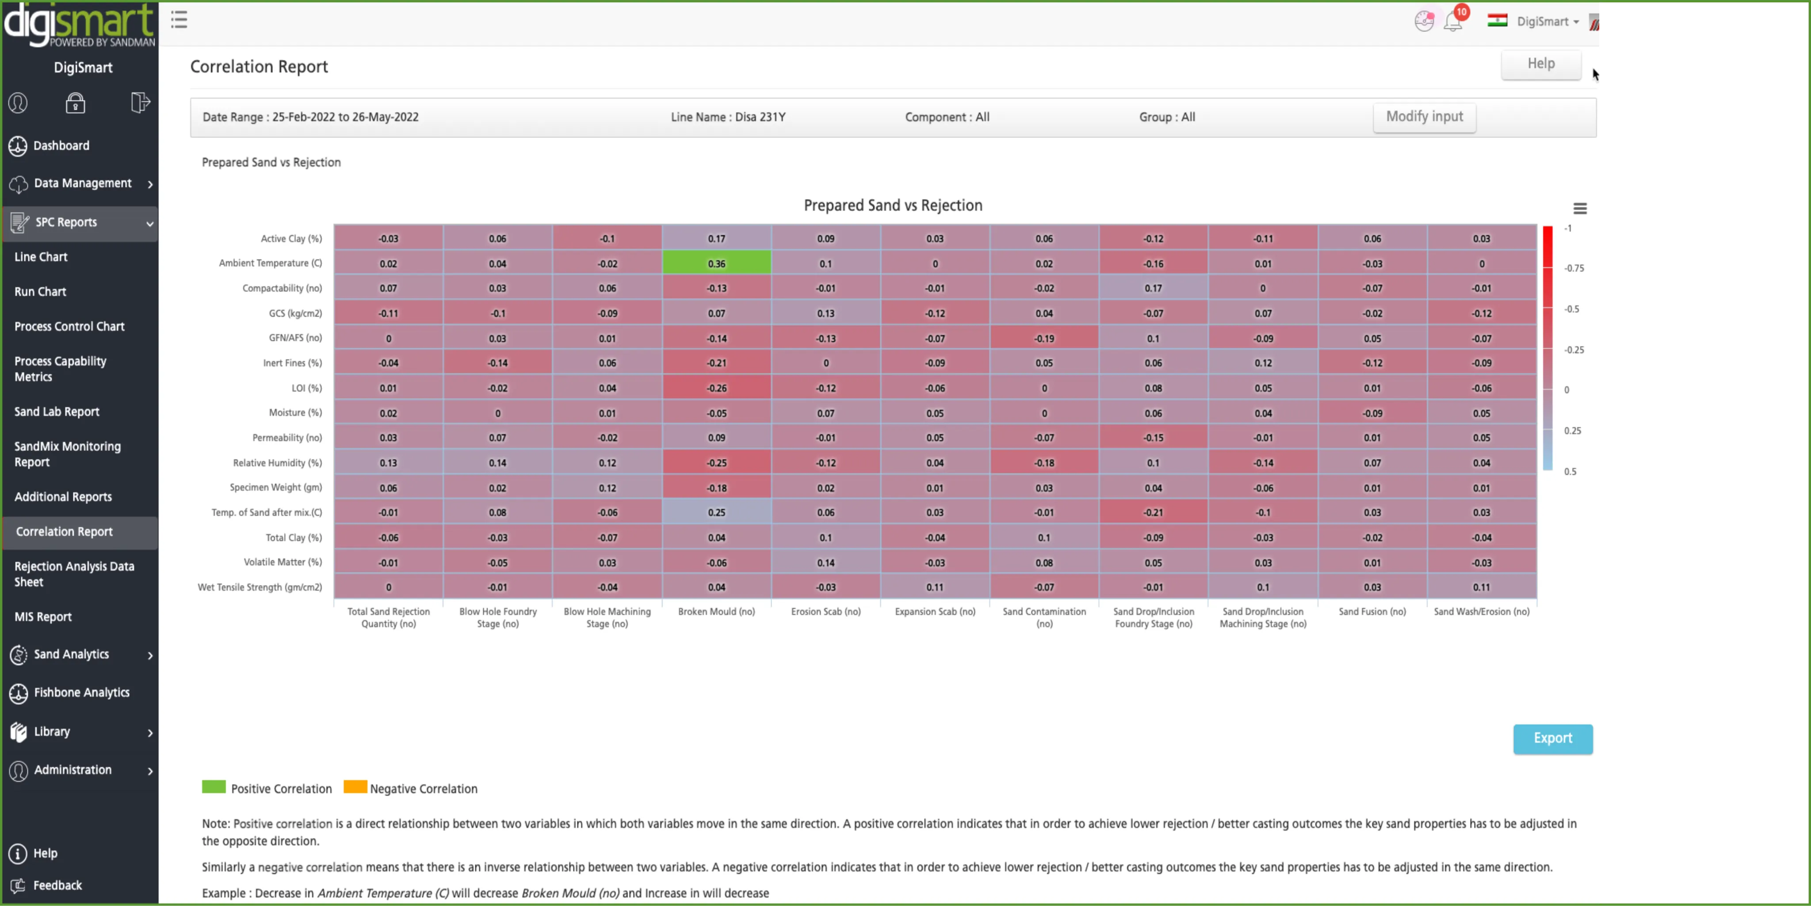Click the logout door icon in sidebar

pos(140,103)
